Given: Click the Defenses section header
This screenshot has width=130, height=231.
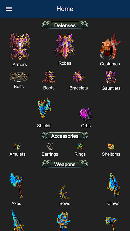Looking at the screenshot, I should [x=65, y=25].
